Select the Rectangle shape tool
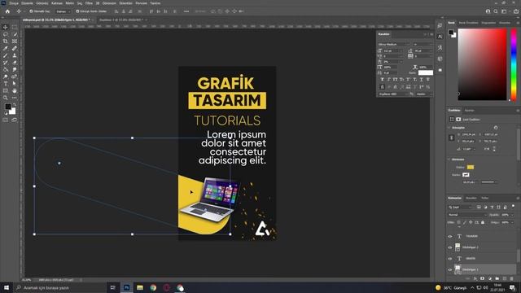The width and height of the screenshot is (521, 293). point(6,90)
